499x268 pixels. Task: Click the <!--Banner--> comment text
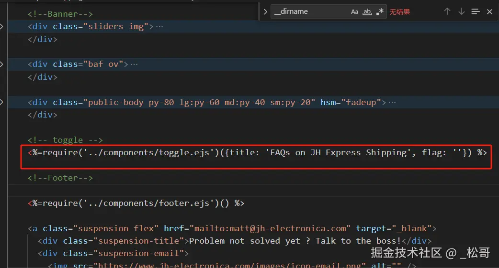point(60,14)
